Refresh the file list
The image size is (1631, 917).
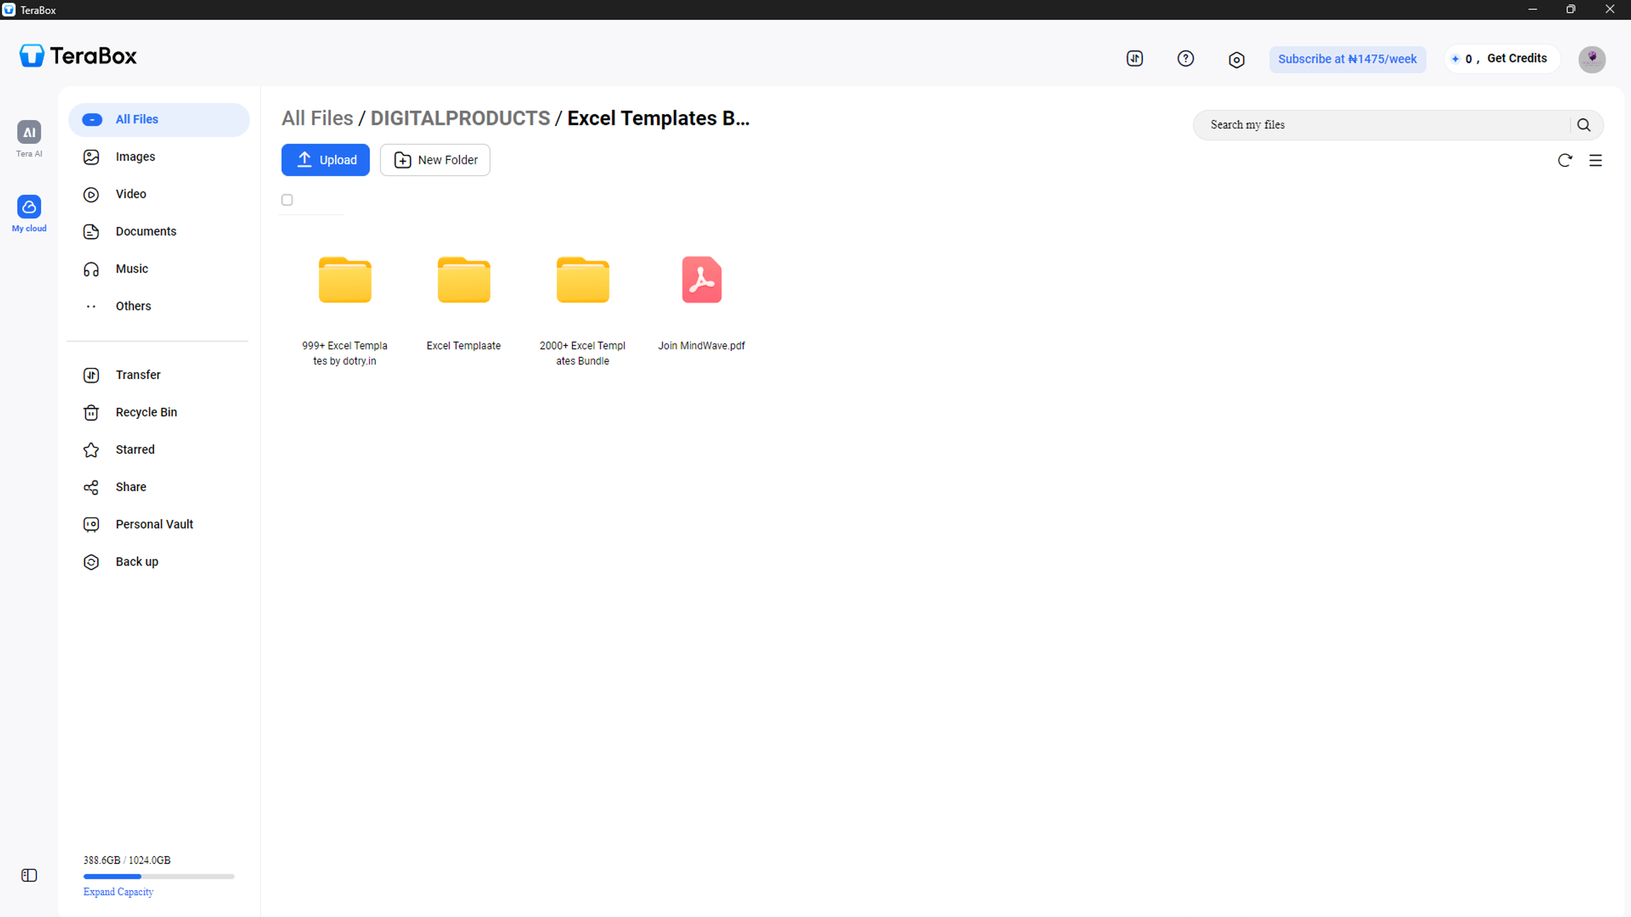[x=1565, y=160]
